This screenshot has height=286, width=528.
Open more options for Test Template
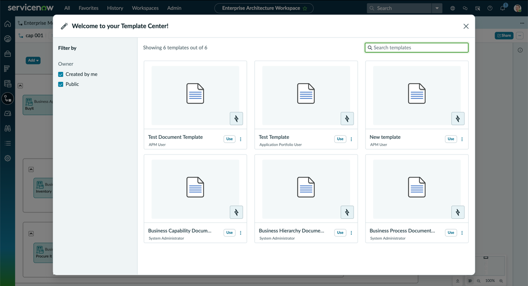[351, 139]
